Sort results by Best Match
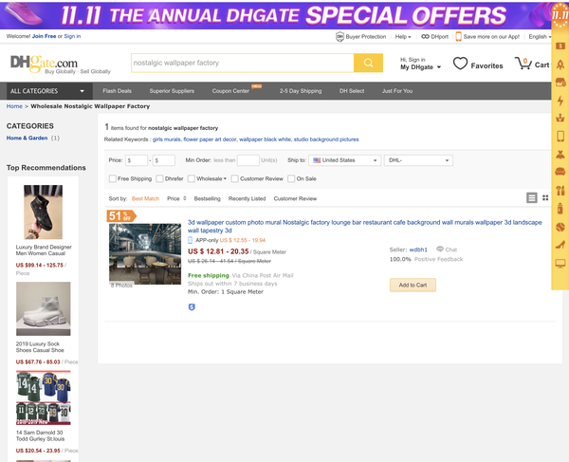Screen dimensions: 569x462 tap(145, 198)
